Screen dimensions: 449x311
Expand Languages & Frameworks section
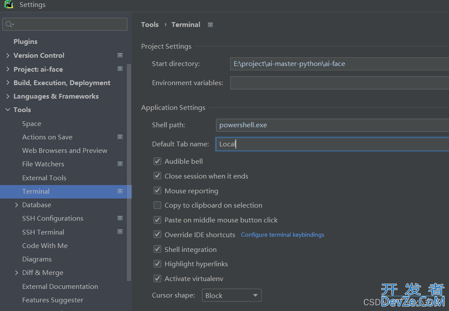point(8,96)
